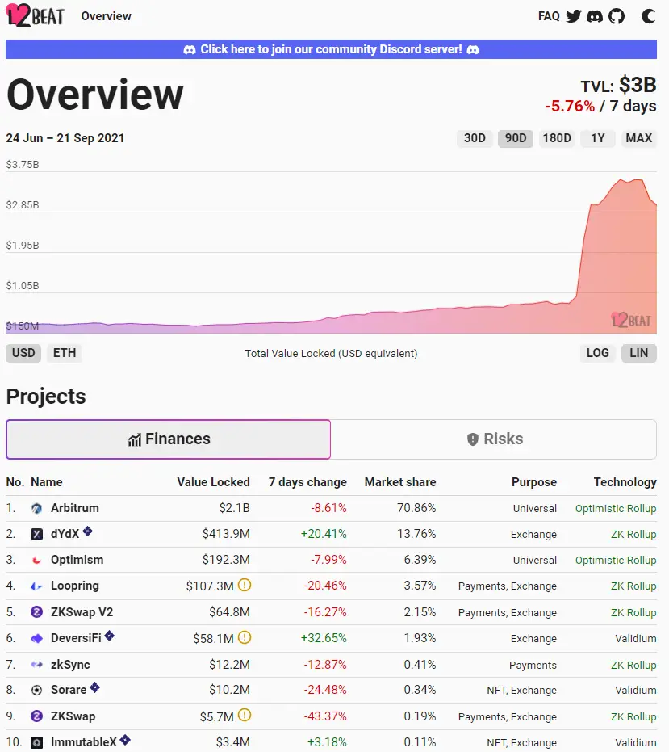This screenshot has height=752, width=669.
Task: Click Optimism's 6.39% market share
Action: [420, 561]
